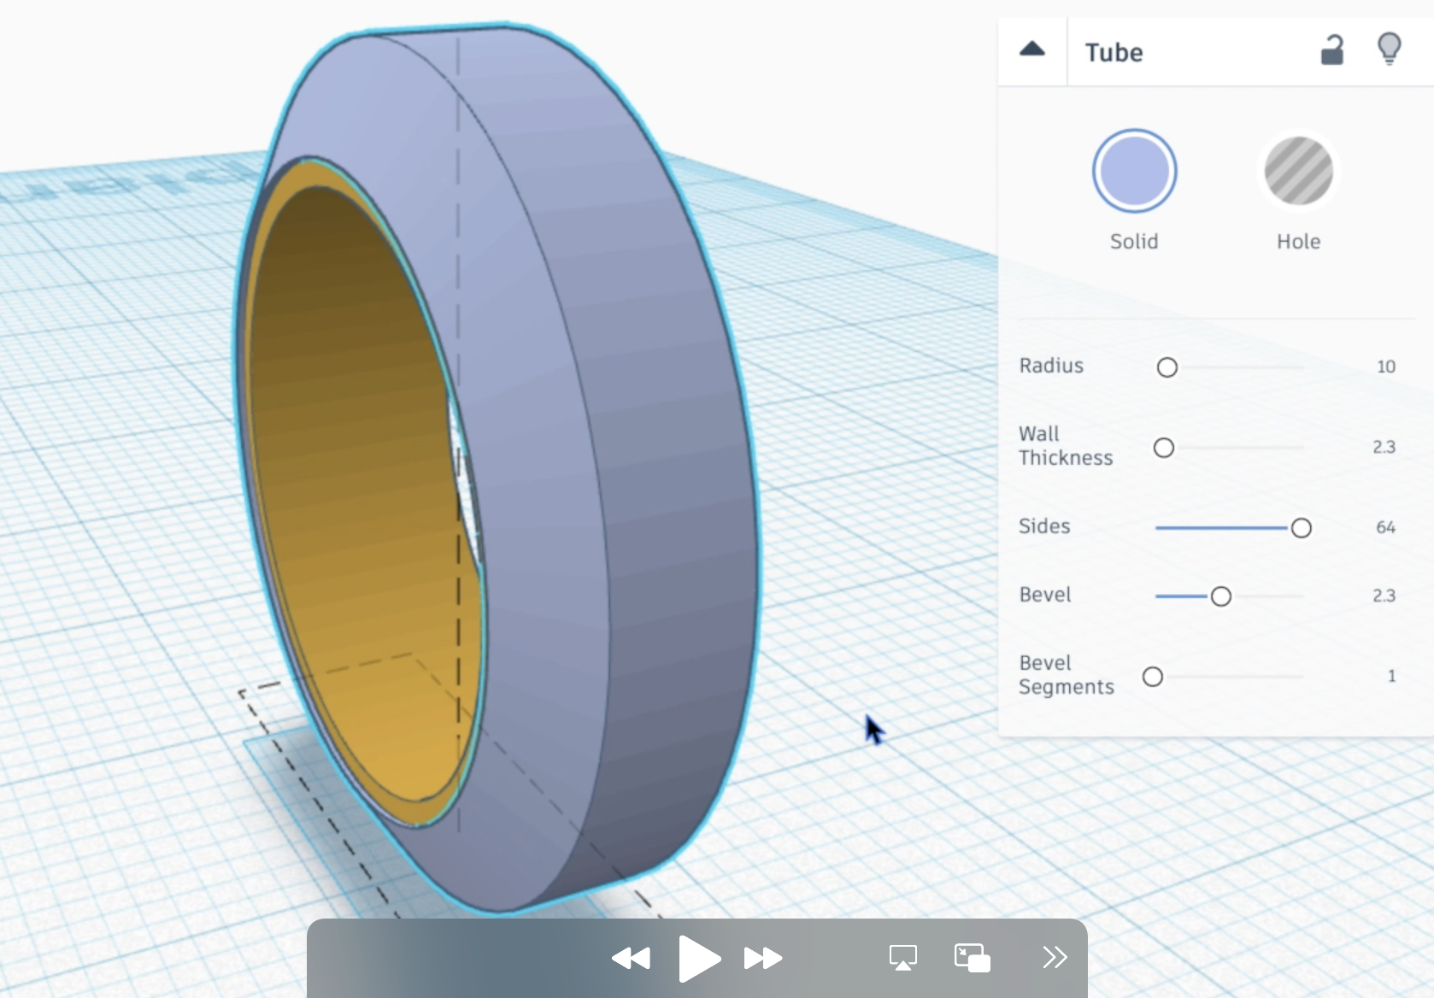This screenshot has height=998, width=1434.
Task: Expand extra playback options via double chevron
Action: (1055, 958)
